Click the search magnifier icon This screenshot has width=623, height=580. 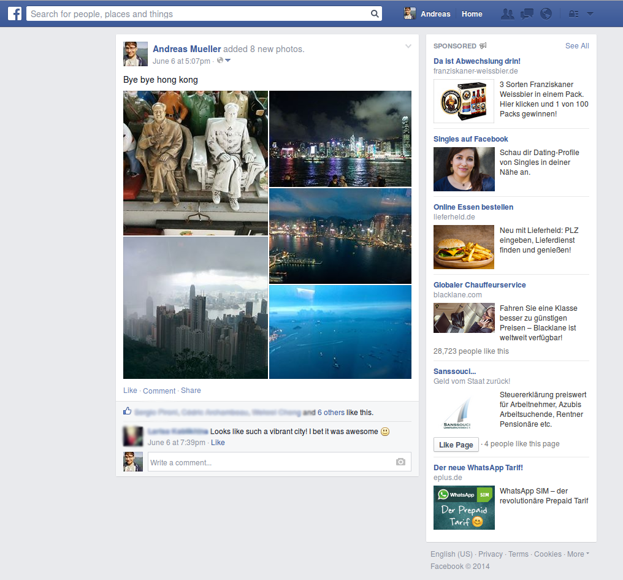point(374,13)
